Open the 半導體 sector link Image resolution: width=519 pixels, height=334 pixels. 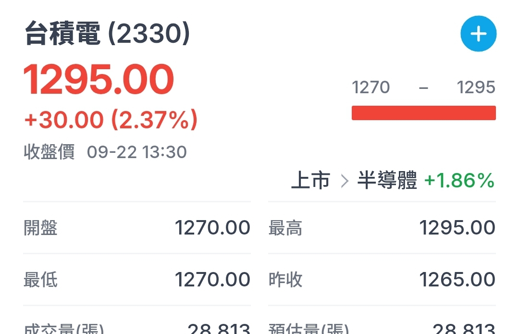pos(387,181)
